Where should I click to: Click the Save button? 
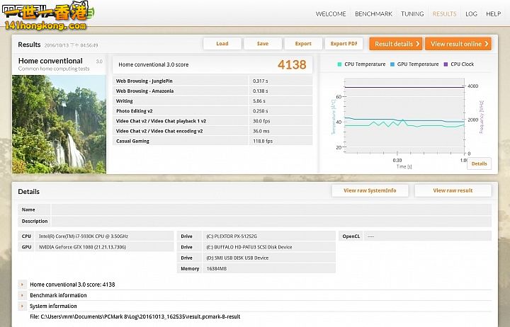click(263, 44)
